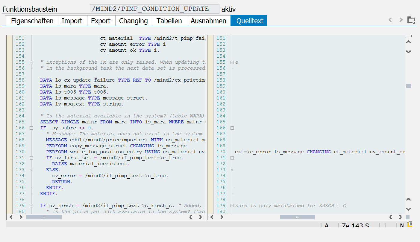Click the right pane's horizontal scrollbar thumb
The height and width of the screenshot is (242, 420).
click(297, 217)
